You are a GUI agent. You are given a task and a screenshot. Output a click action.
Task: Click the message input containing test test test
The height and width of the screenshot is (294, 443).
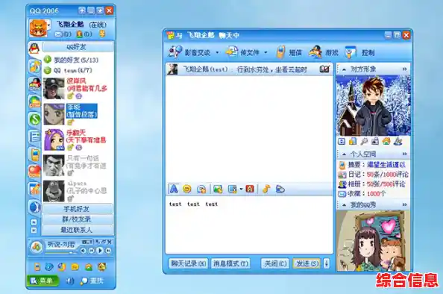pyautogui.click(x=249, y=225)
